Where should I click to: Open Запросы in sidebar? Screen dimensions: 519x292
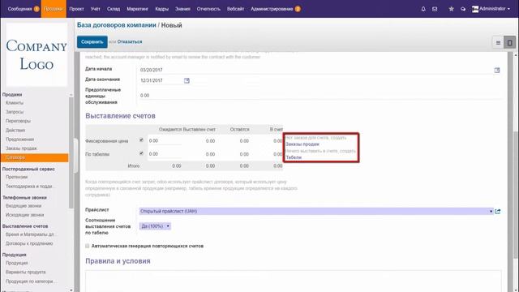[15, 112]
